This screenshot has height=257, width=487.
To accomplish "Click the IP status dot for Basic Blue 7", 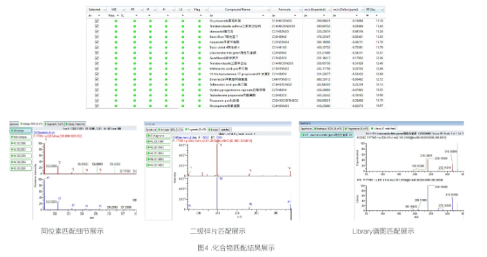I will click(150, 37).
